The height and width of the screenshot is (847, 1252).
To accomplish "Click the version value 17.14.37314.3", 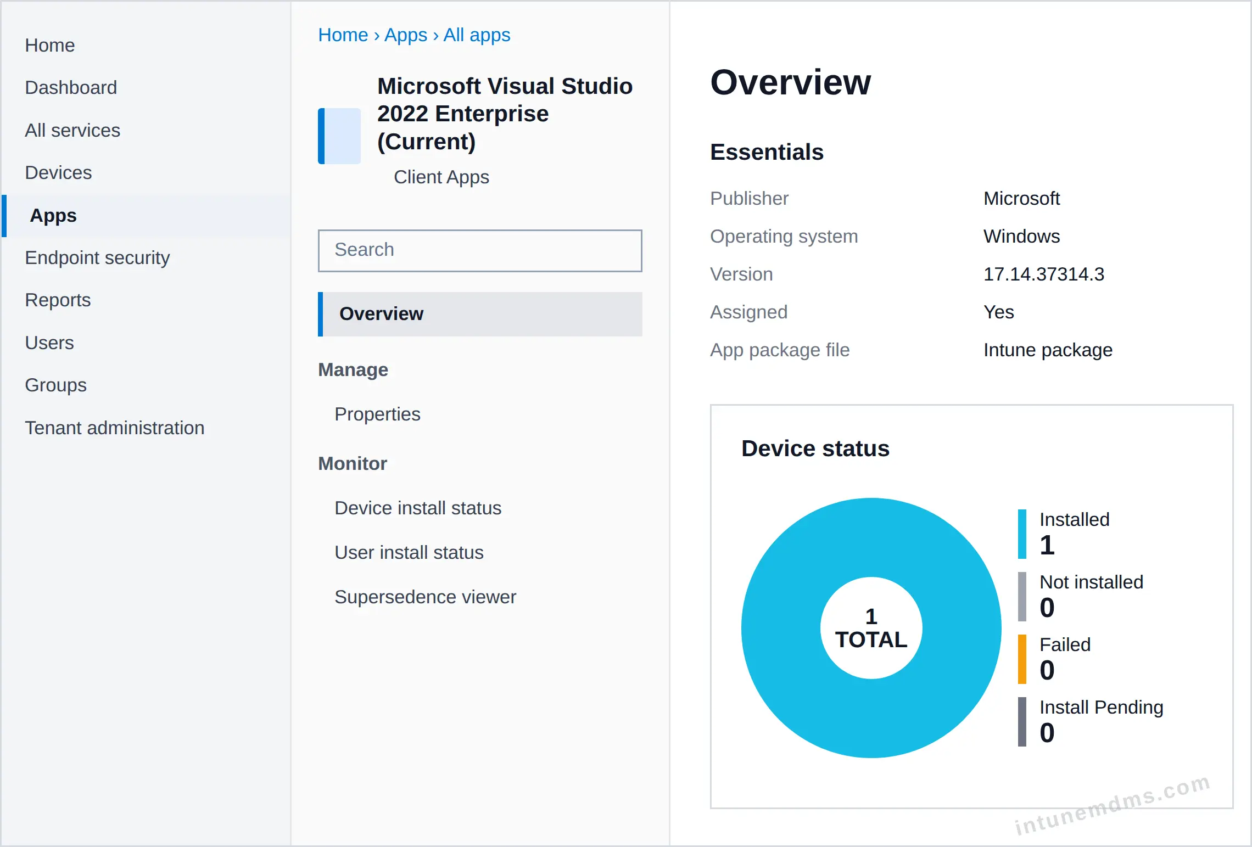I will [1044, 274].
